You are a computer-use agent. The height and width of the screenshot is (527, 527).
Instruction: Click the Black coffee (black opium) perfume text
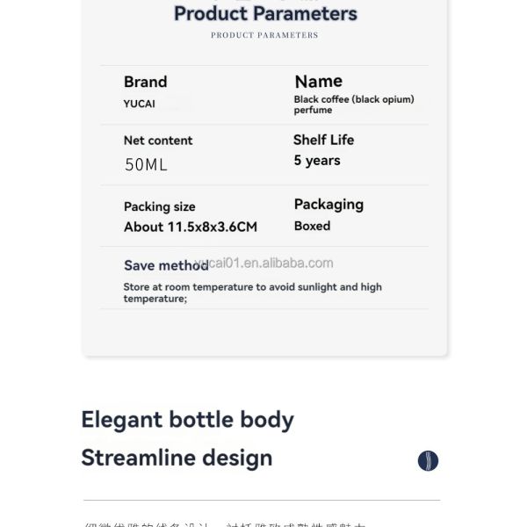point(354,105)
